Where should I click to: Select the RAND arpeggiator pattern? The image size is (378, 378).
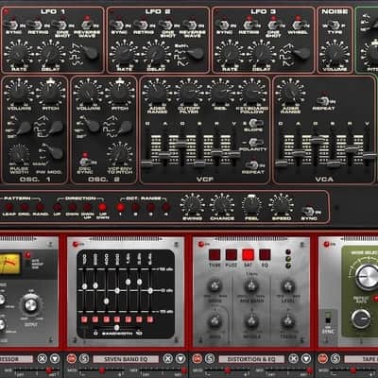point(40,207)
